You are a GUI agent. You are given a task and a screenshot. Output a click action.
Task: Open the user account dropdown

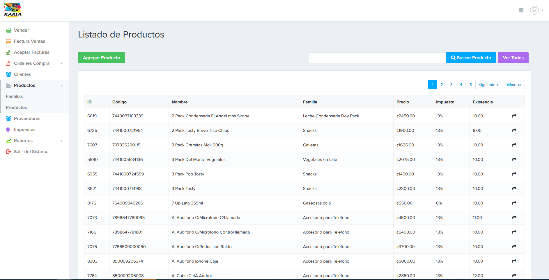point(536,10)
